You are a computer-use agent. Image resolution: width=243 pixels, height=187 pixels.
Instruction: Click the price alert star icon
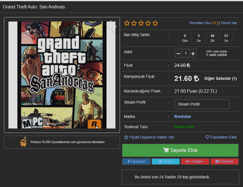pos(126,137)
